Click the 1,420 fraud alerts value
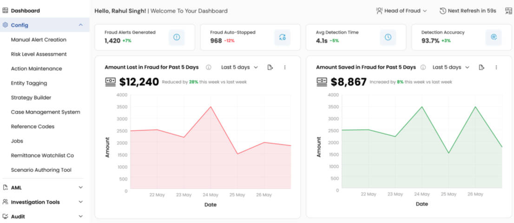The image size is (514, 223). (112, 41)
